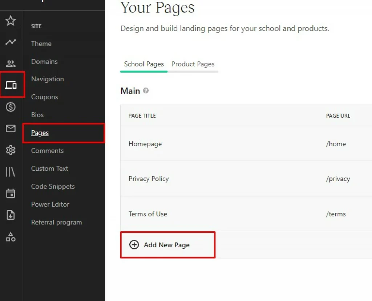Go to Domains in the Site menu

coord(44,62)
